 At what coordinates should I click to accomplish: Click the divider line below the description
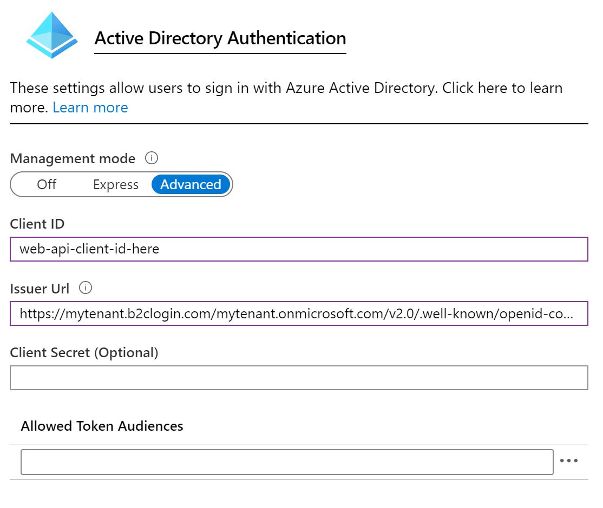299,124
